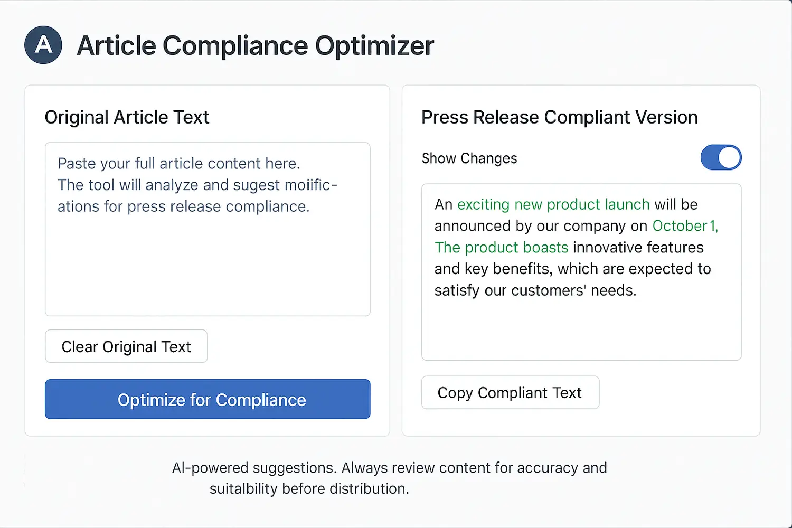Toggle the Show Changes switch
792x528 pixels.
(721, 158)
